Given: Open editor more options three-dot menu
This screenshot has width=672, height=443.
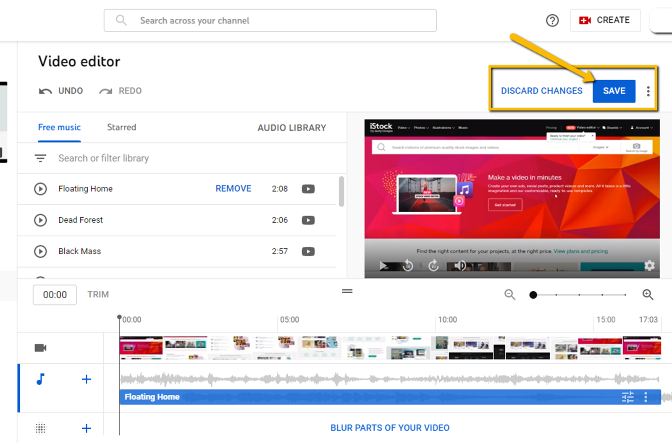Looking at the screenshot, I should coord(648,91).
